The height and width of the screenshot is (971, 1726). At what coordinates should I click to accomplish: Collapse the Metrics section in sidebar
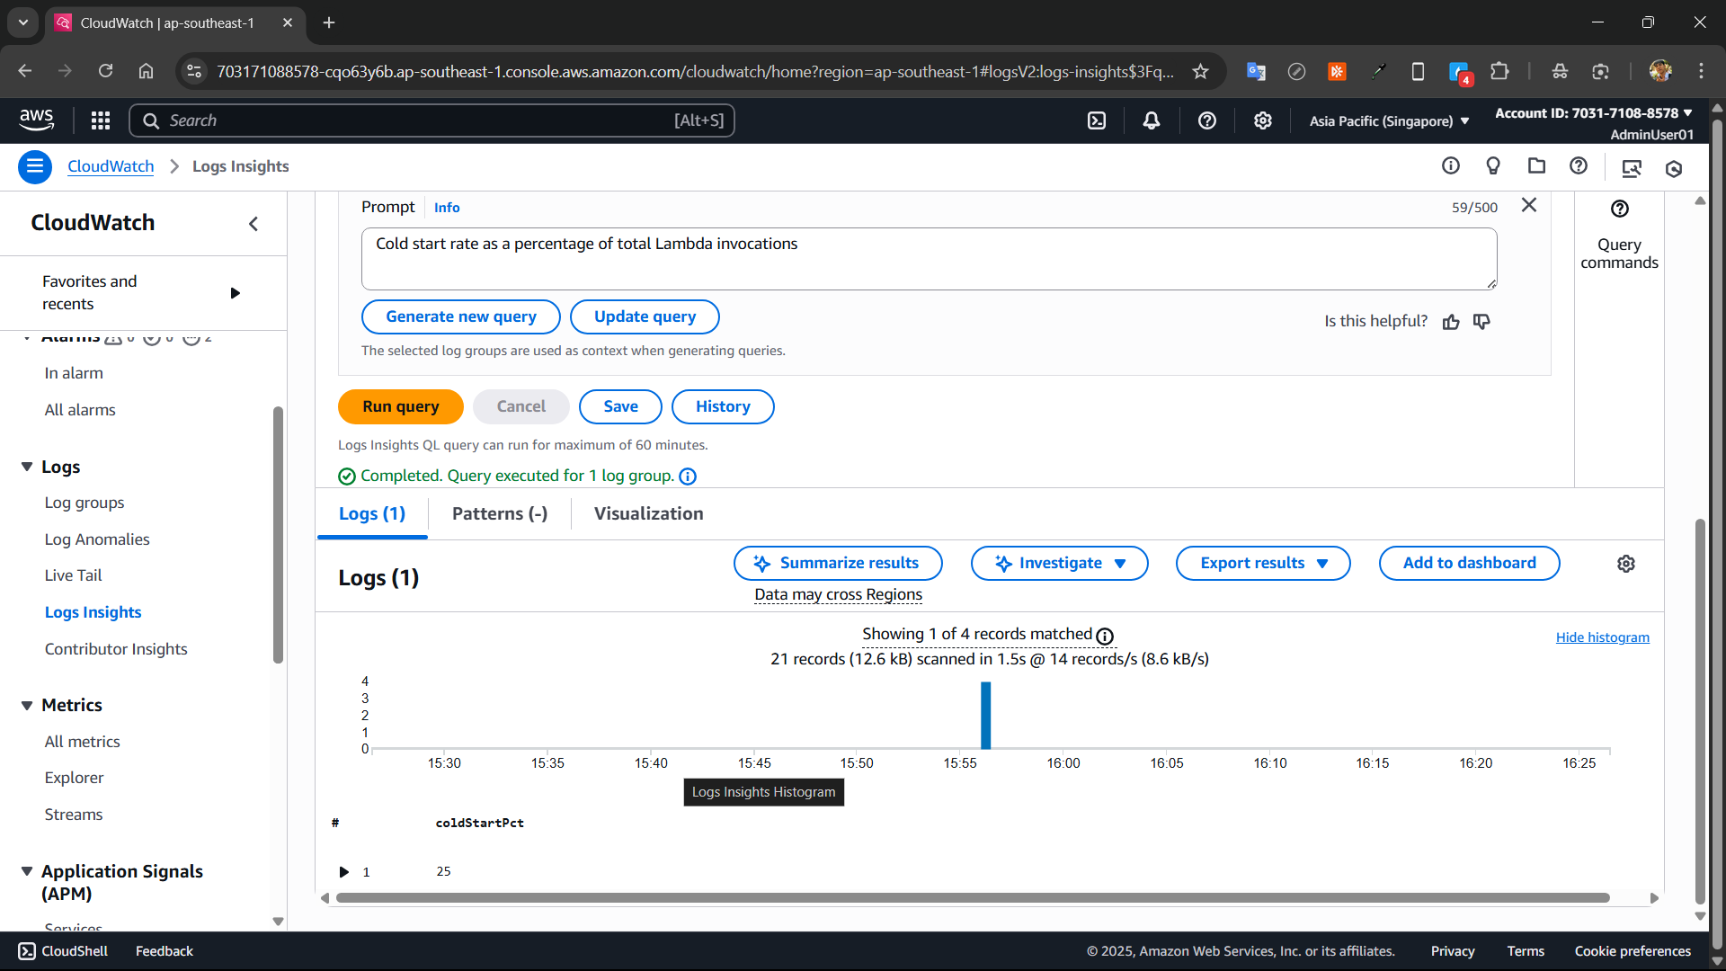pos(27,706)
